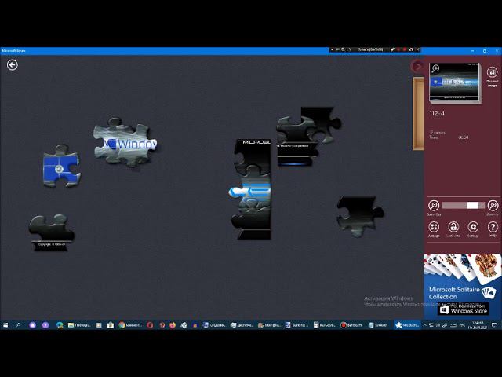Click the recorder magnifier icon

pyautogui.click(x=343, y=49)
